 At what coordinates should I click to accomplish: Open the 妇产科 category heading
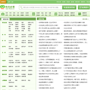pos(4,46)
